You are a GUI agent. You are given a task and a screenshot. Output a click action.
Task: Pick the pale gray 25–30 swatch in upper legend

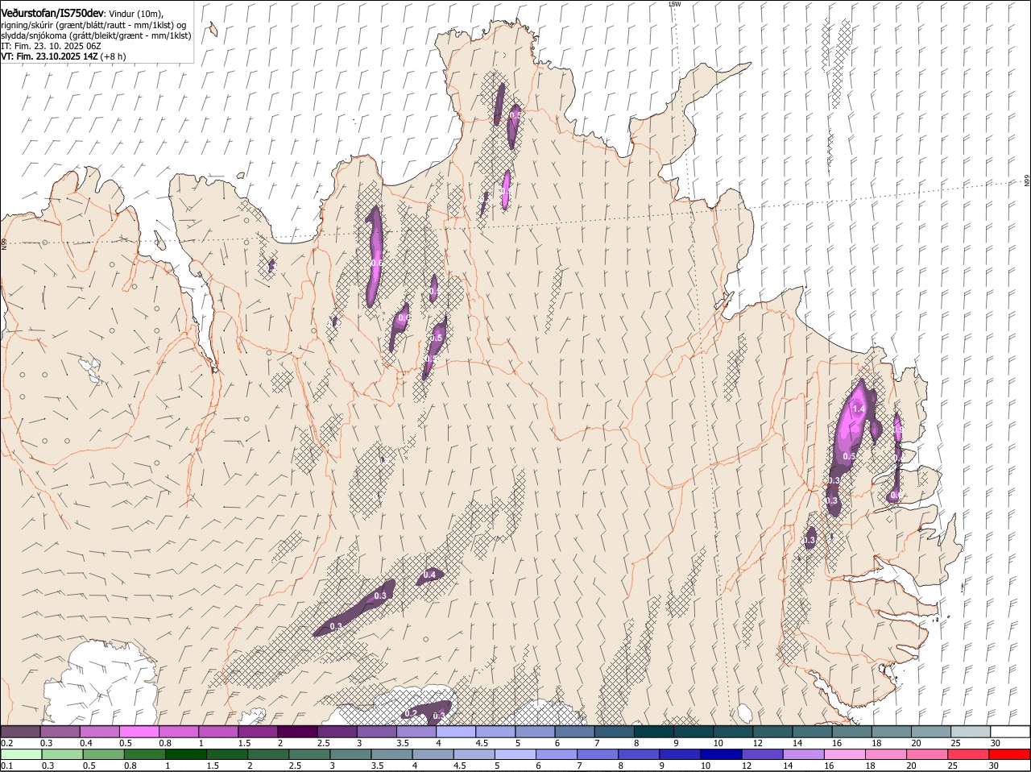(x=971, y=732)
